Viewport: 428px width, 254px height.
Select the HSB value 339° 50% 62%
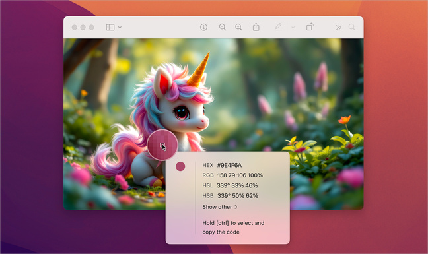pos(238,196)
